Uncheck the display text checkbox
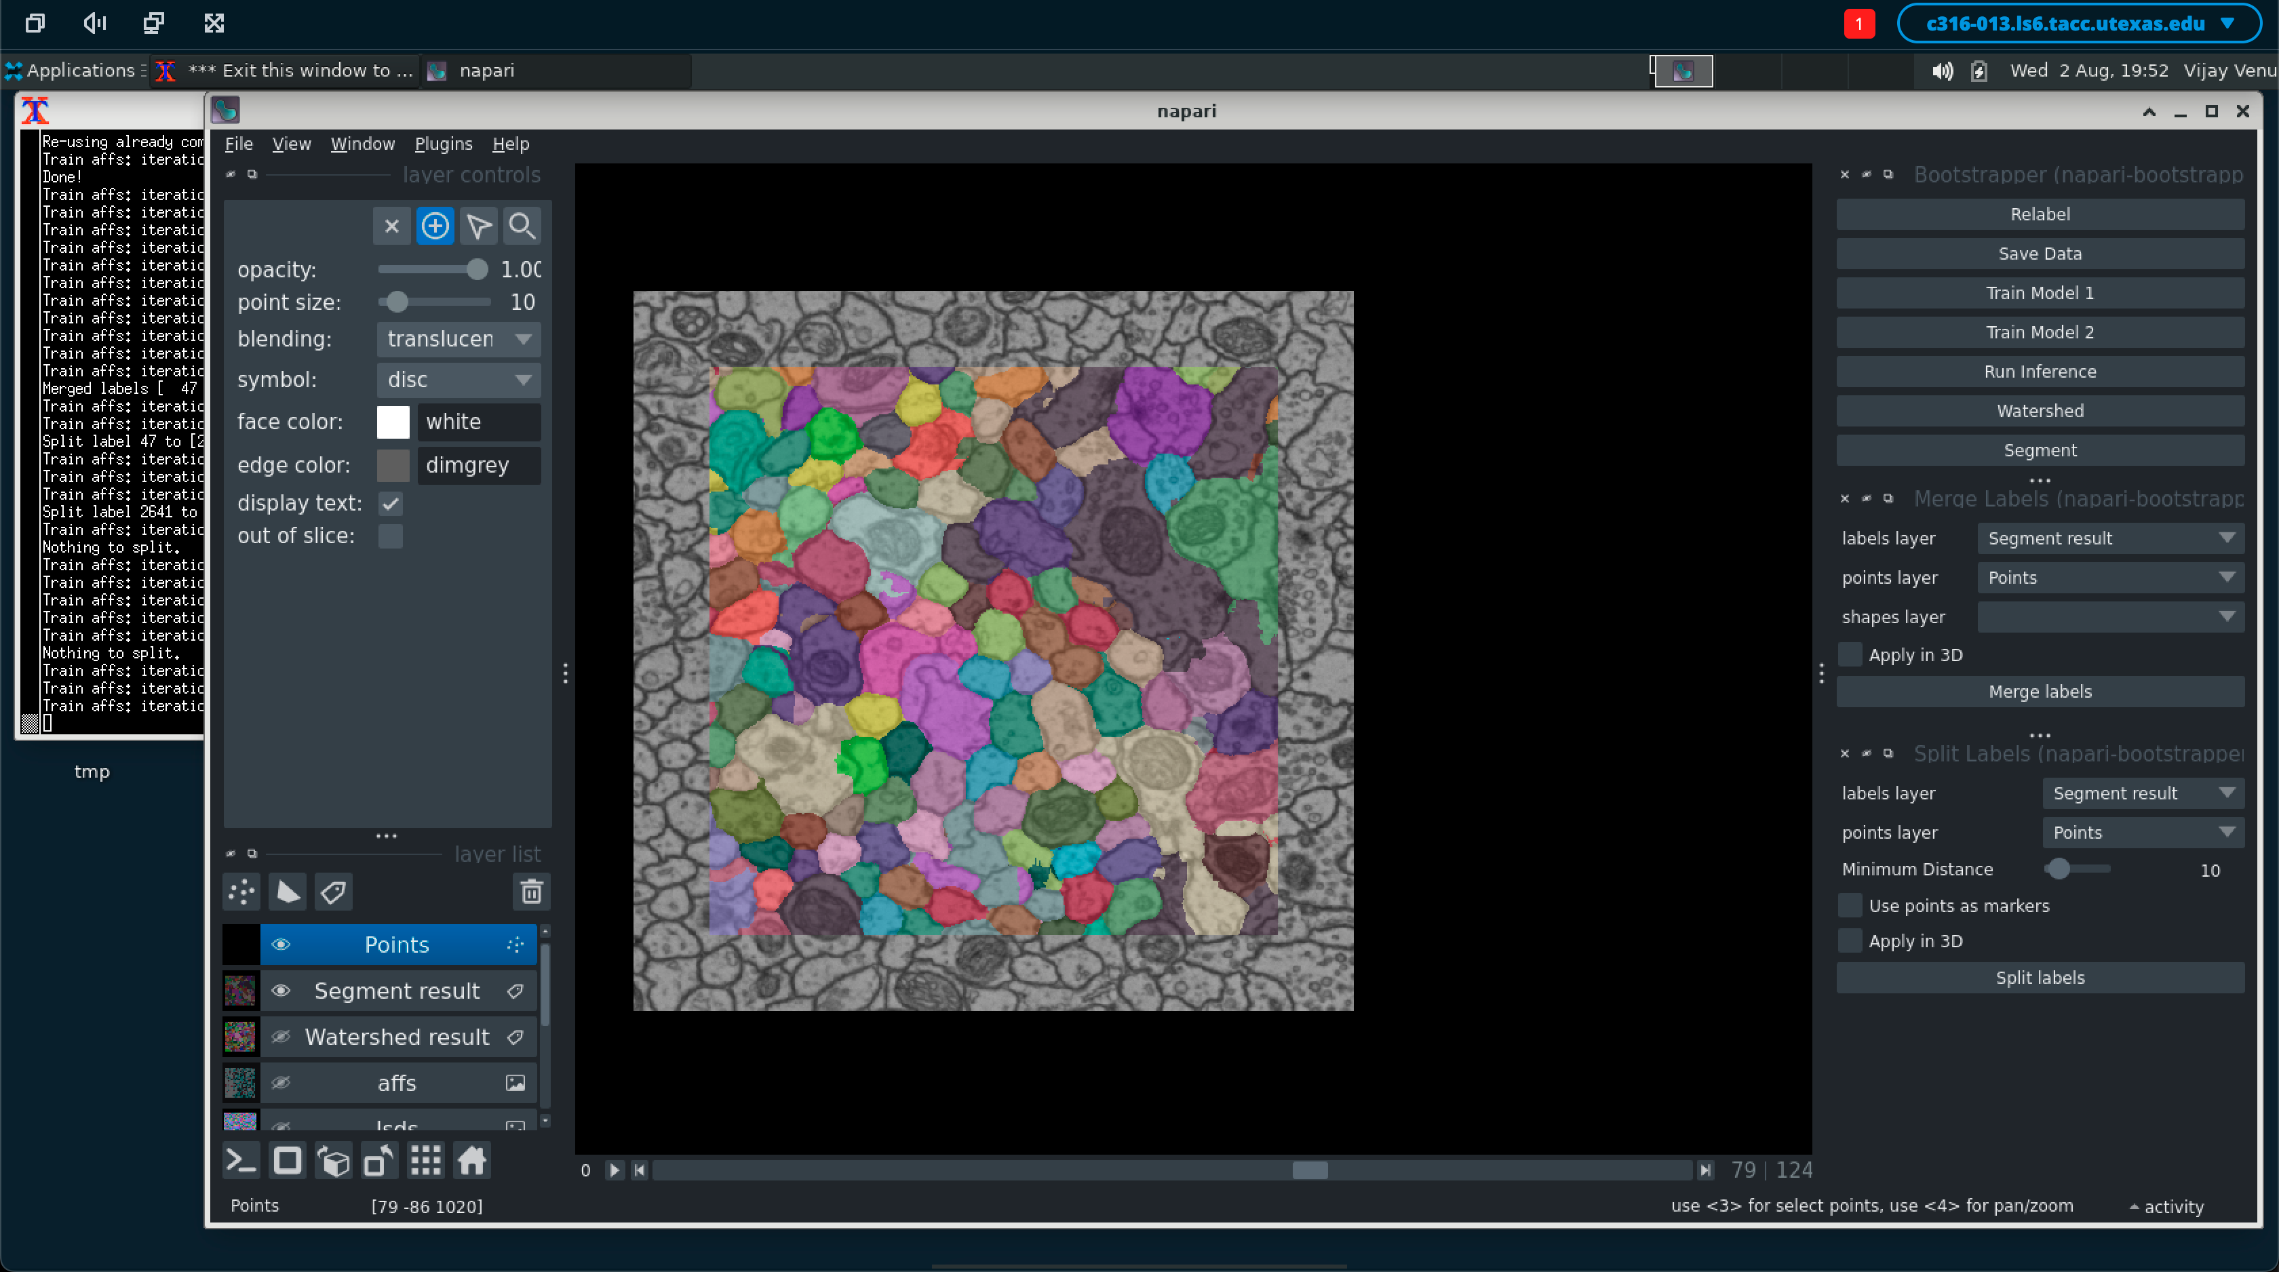Viewport: 2279px width, 1272px height. tap(390, 503)
